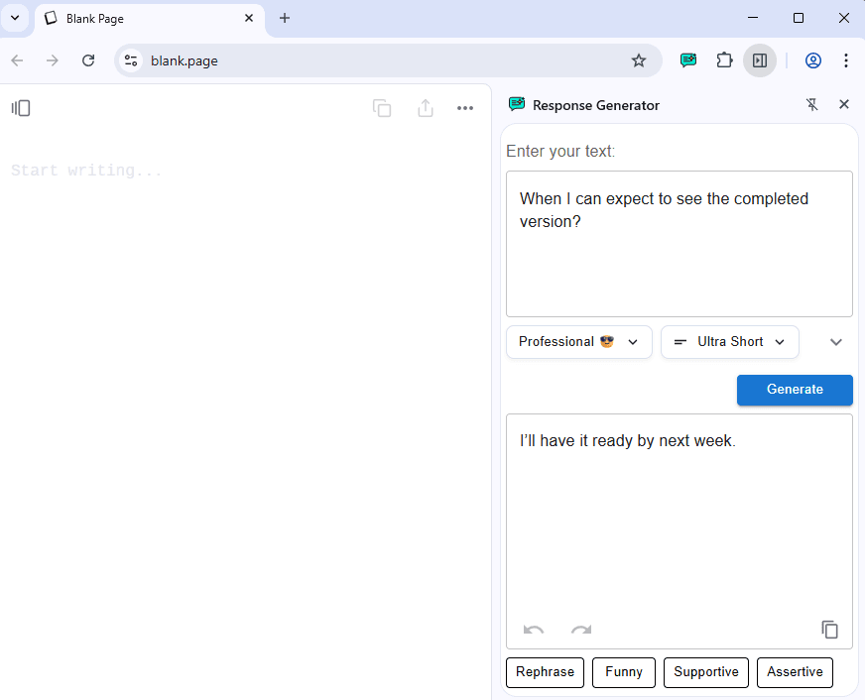Viewport: 865px width, 700px height.
Task: Open the Ultra Short length dropdown
Action: [729, 341]
